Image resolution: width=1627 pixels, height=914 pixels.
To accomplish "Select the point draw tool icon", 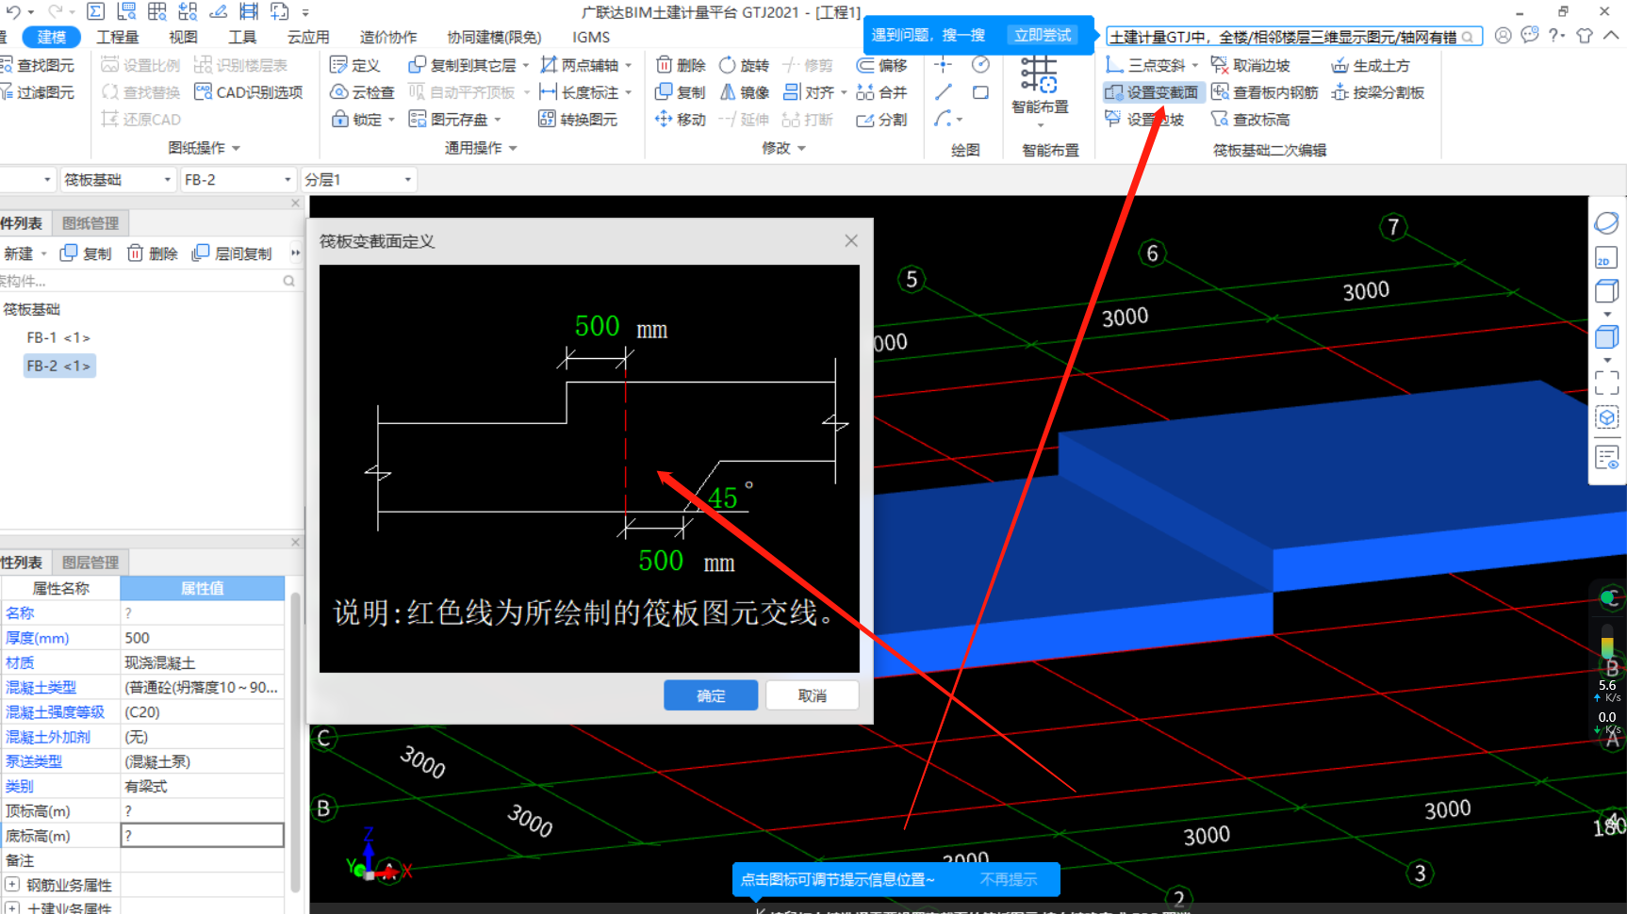I will (x=943, y=65).
